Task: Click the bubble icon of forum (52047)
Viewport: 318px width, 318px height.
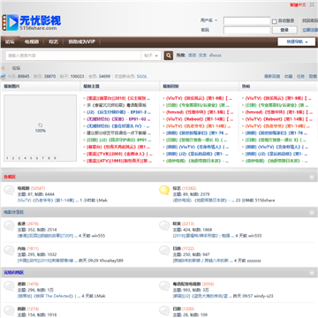Action: coord(9,190)
